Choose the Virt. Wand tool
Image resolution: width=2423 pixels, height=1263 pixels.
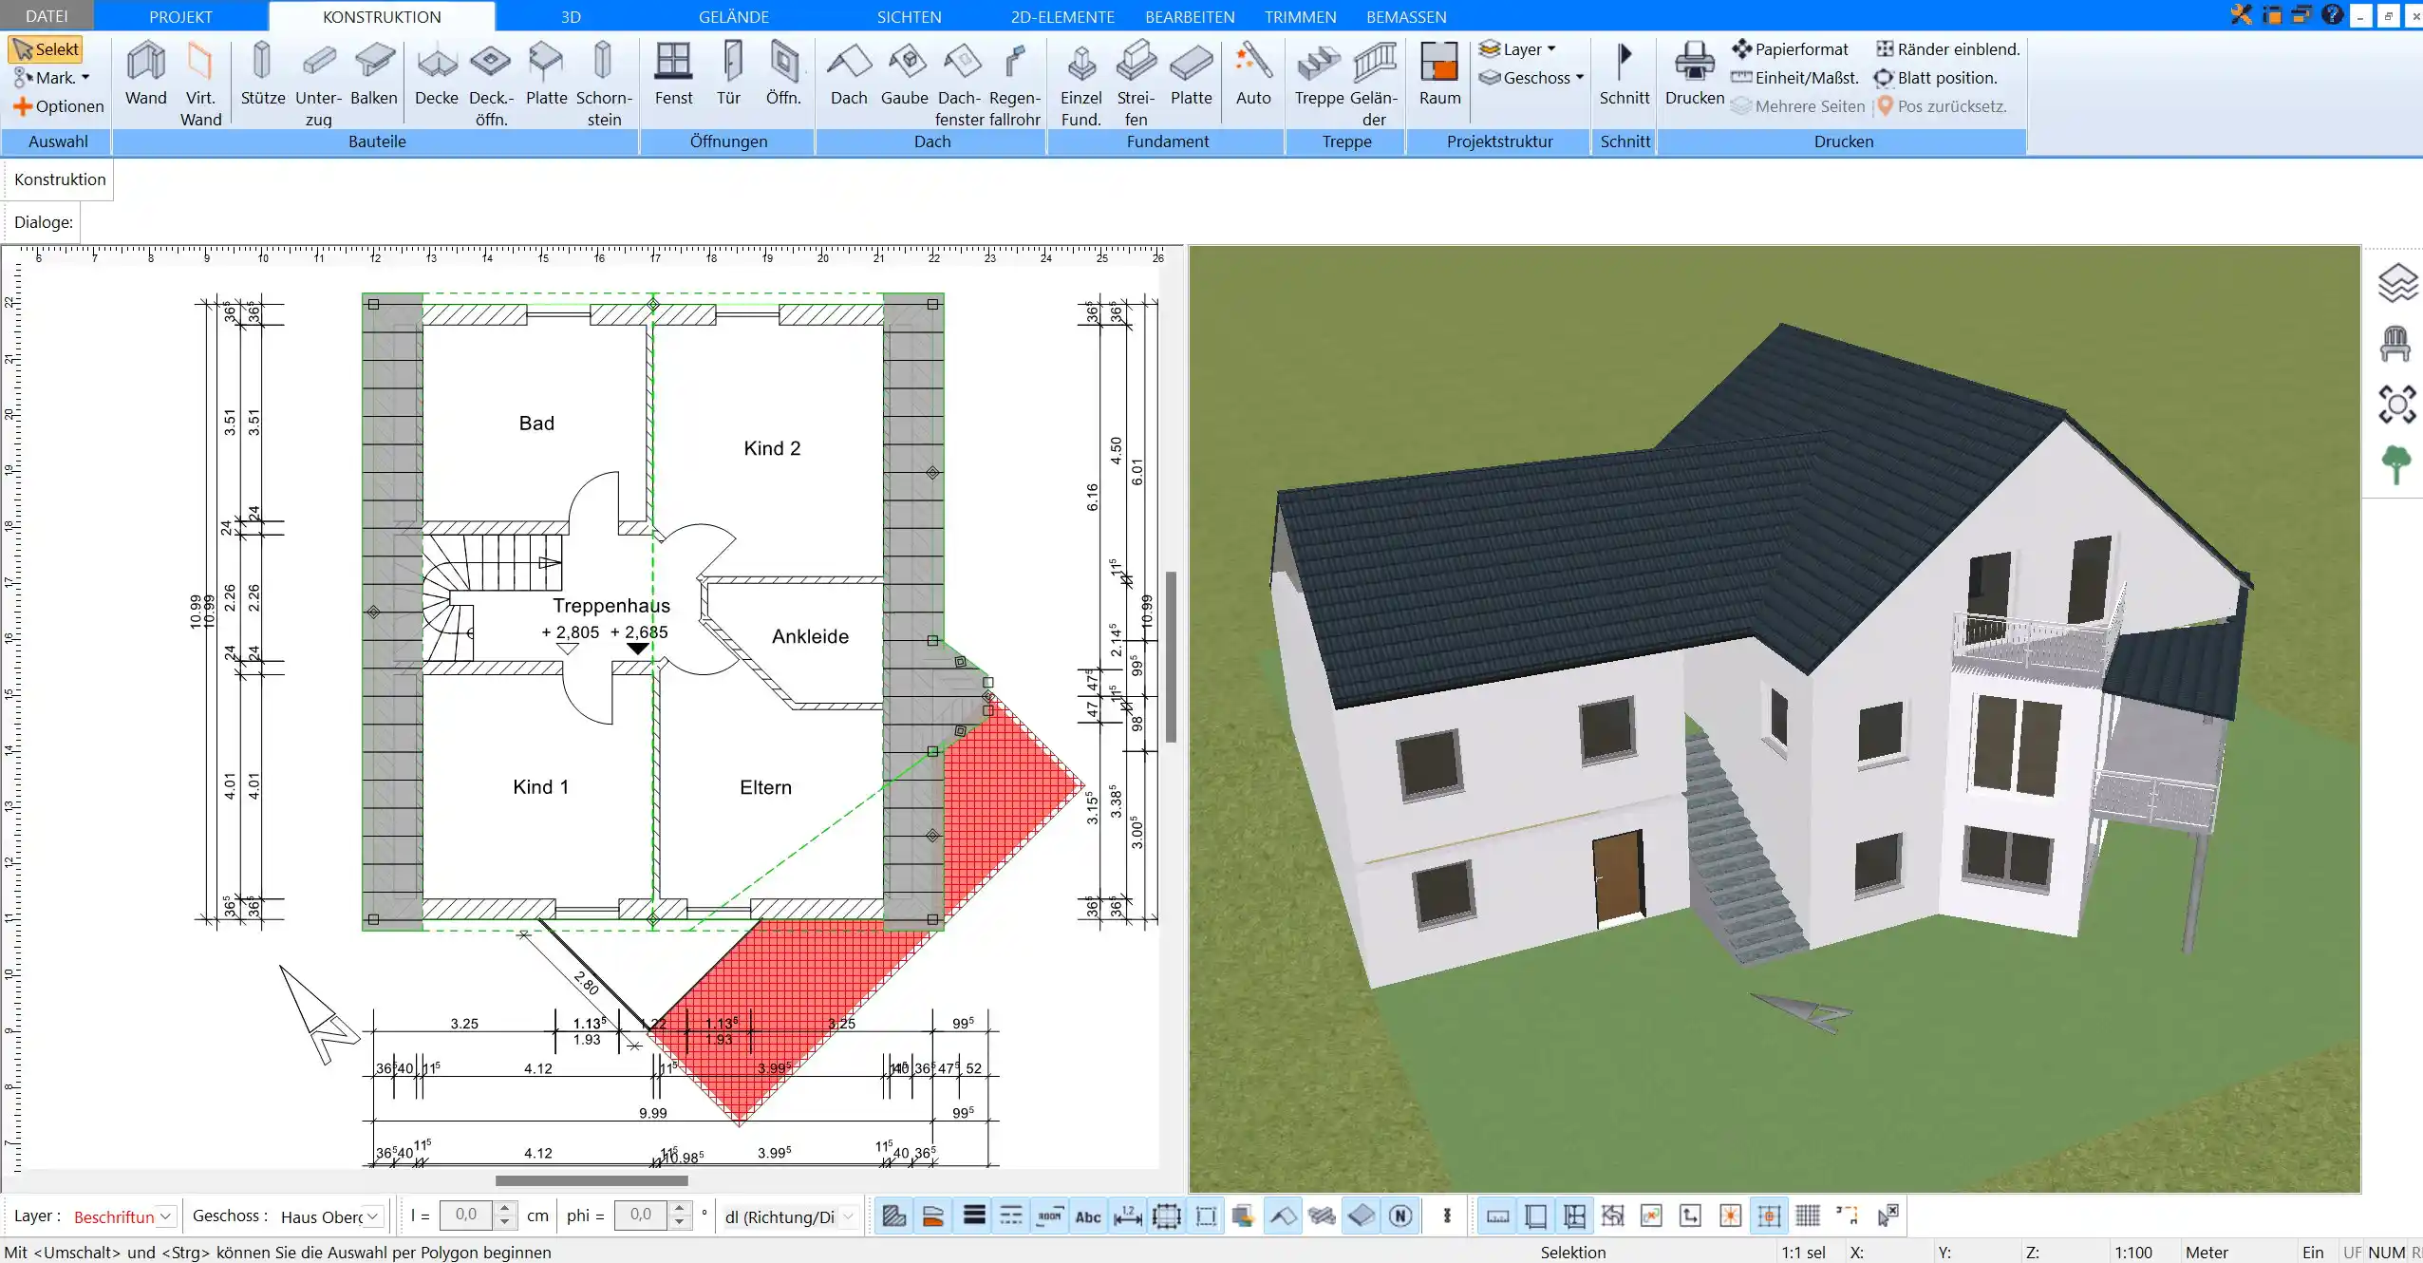click(200, 84)
